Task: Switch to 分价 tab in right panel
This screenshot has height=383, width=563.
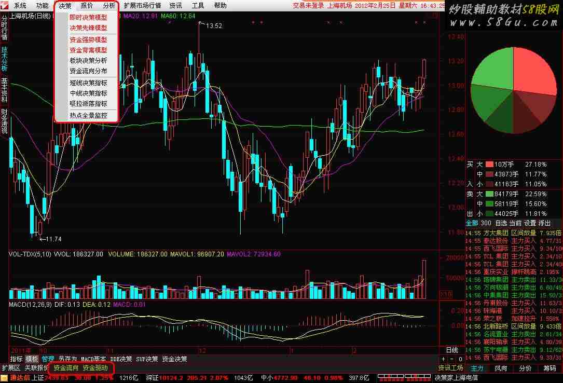Action: point(525,368)
